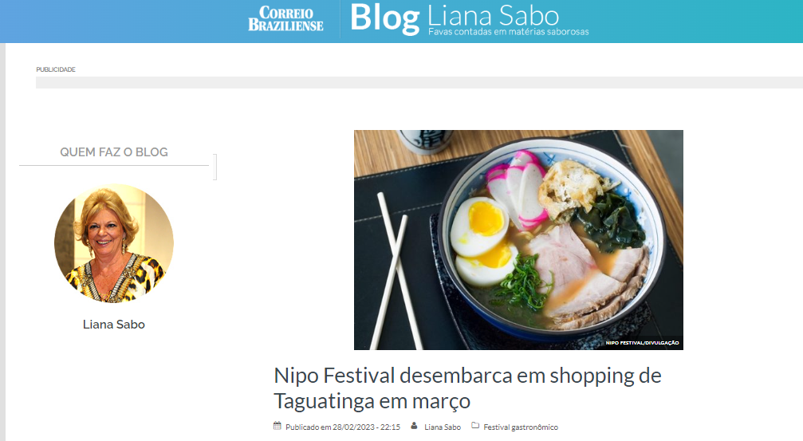This screenshot has height=441, width=803.
Task: Click Liana Sabo's circular profile photo
Action: (x=114, y=243)
